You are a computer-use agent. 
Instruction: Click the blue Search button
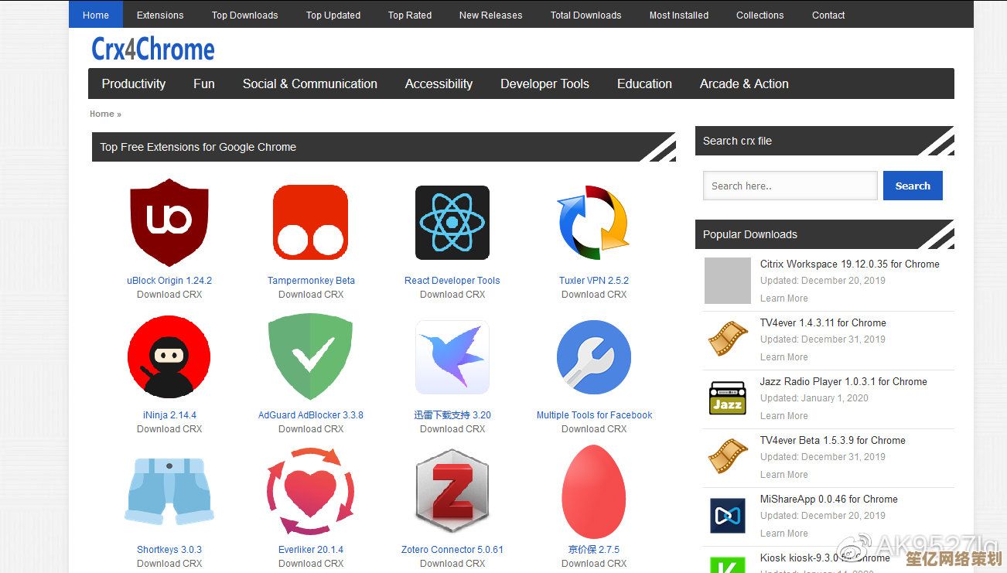tap(913, 186)
